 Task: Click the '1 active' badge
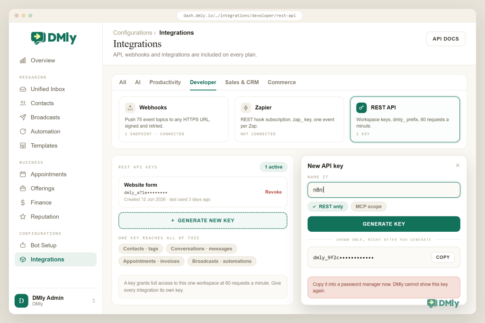tap(273, 167)
